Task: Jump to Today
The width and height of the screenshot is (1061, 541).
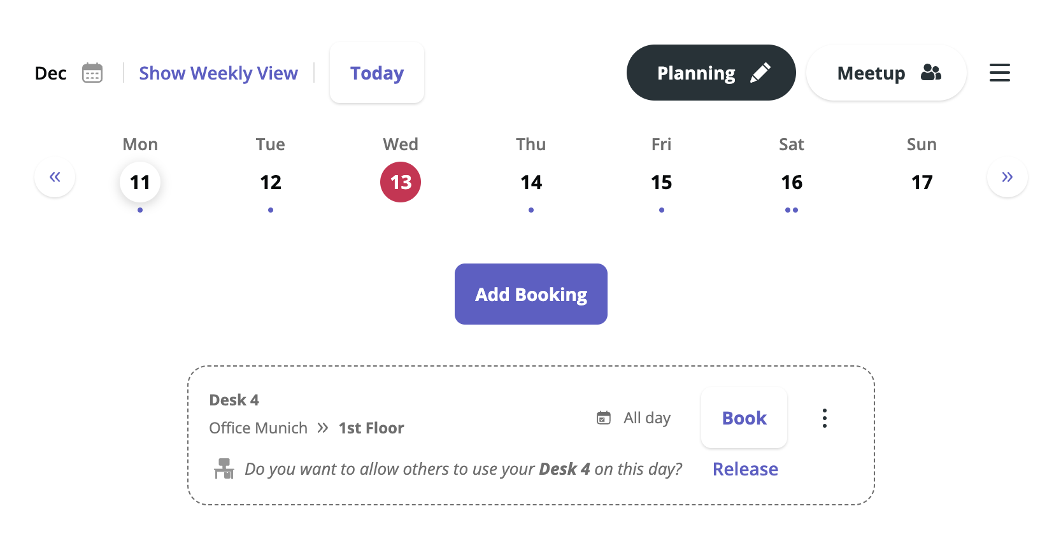Action: pos(377,73)
